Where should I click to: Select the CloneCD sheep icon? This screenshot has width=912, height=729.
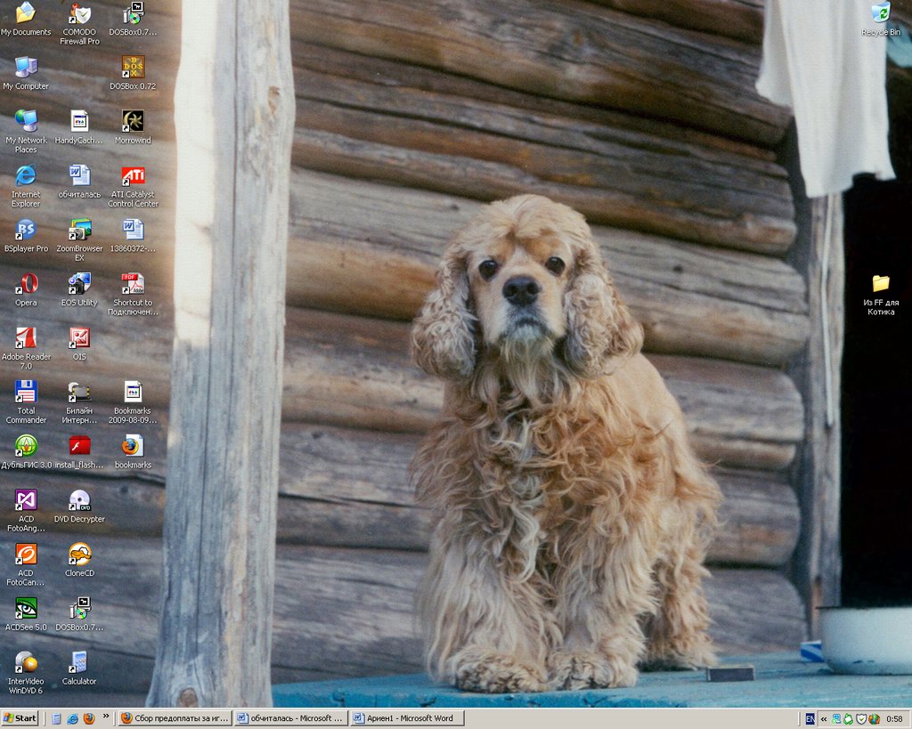click(x=79, y=560)
